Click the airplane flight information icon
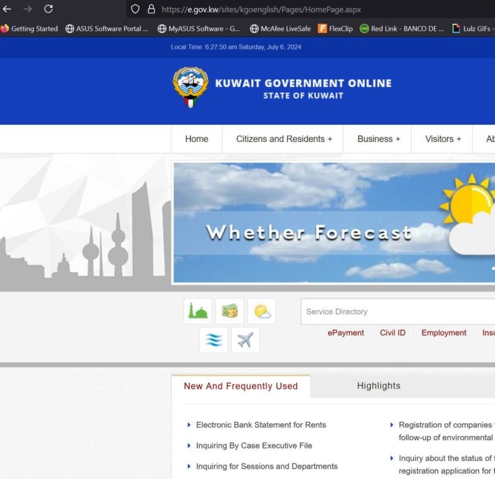The width and height of the screenshot is (495, 479). 245,340
